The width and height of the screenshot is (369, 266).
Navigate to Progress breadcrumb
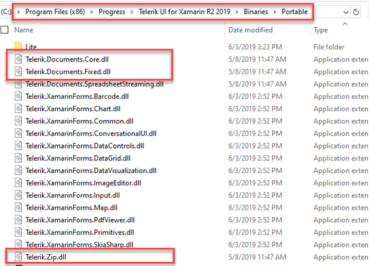(112, 12)
